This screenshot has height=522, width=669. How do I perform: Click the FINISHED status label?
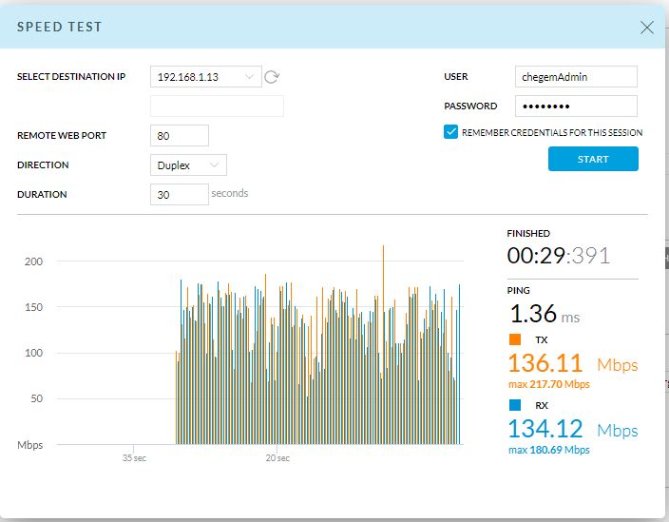click(x=528, y=234)
